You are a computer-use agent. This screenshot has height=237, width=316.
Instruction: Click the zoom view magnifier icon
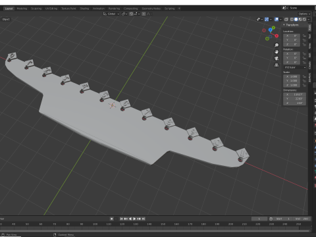point(276,45)
